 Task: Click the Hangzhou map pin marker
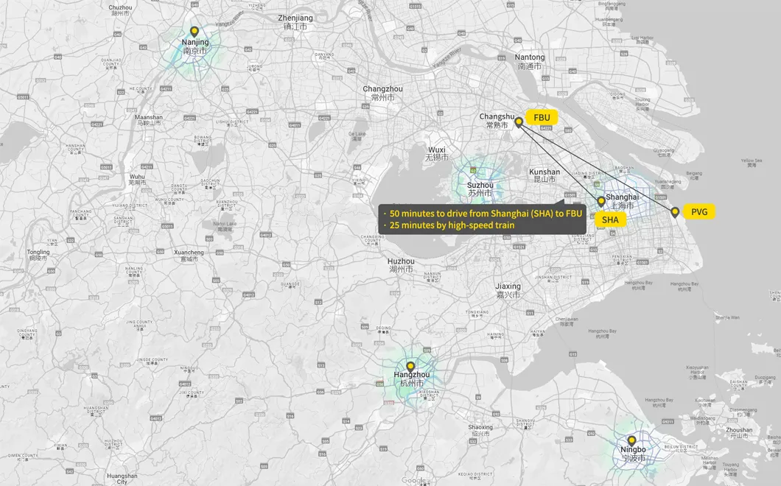point(410,366)
